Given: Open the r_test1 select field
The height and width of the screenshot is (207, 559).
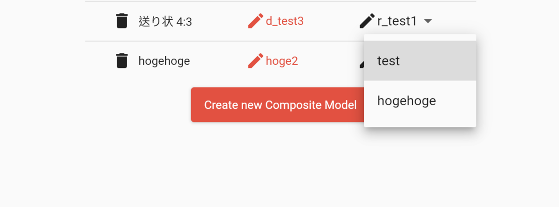Looking at the screenshot, I should (397, 21).
